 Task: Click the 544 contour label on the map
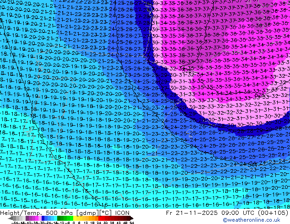pos(252,165)
